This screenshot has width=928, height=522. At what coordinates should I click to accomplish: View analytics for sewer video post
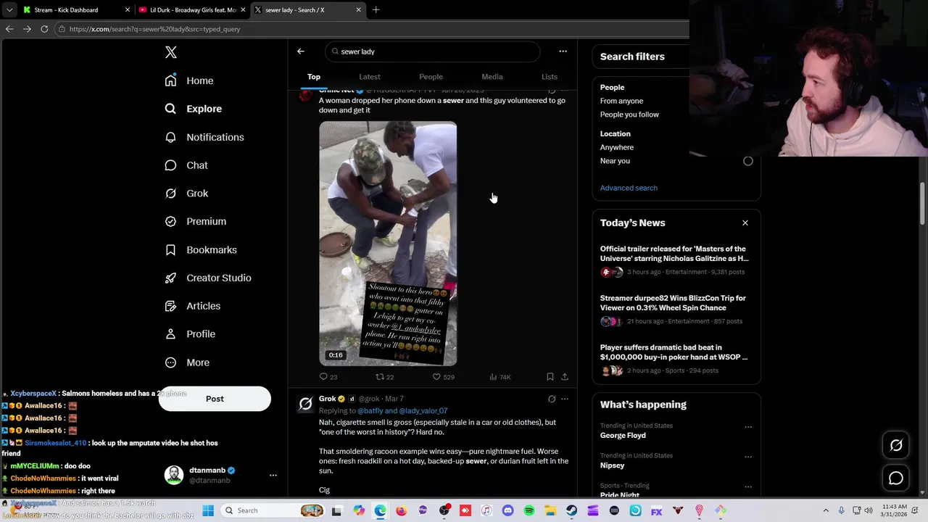click(x=500, y=377)
